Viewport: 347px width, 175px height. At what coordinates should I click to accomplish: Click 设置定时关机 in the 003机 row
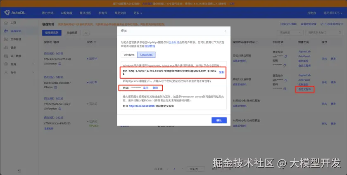click(x=240, y=61)
